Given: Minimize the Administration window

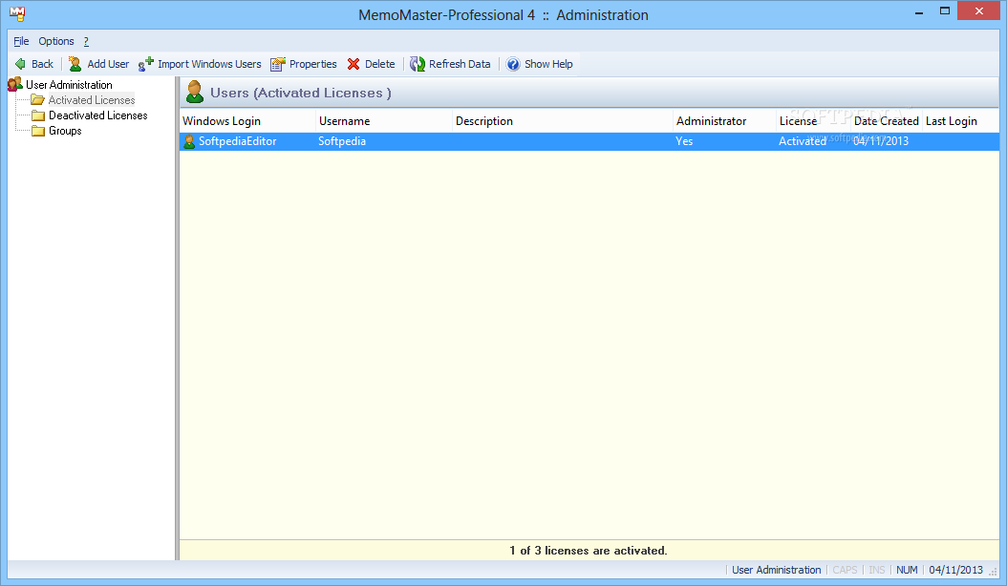Looking at the screenshot, I should pos(919,12).
